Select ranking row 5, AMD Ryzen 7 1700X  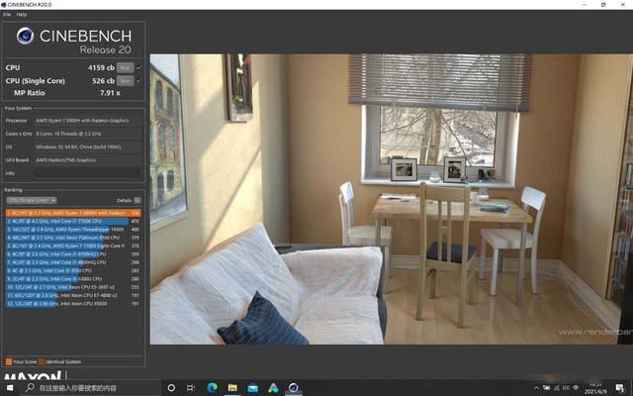point(73,246)
